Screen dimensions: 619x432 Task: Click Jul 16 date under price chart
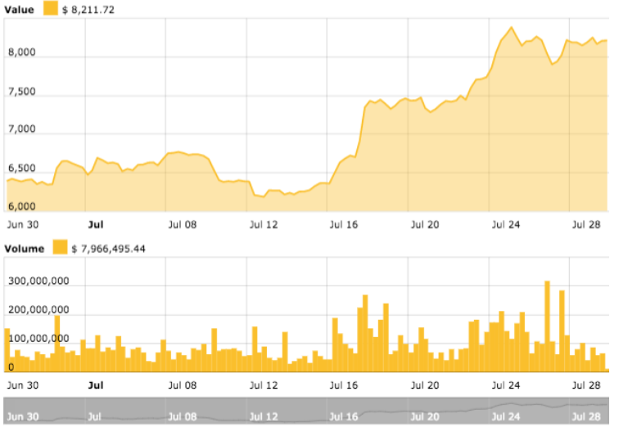tap(344, 225)
